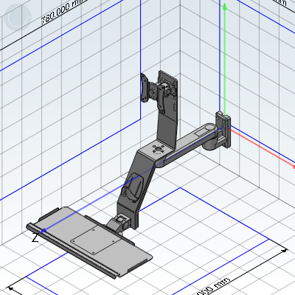Click the square plate on keyboard tray
295x295 pixels.
[96, 240]
